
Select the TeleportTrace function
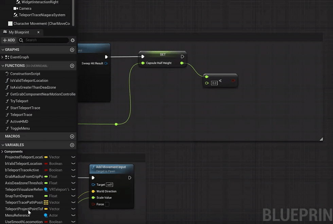click(21, 115)
